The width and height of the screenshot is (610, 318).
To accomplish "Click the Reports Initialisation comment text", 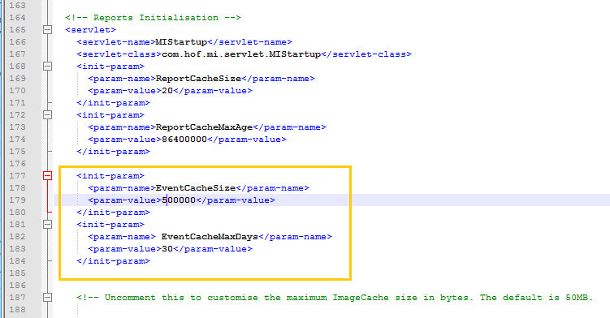I will tap(153, 18).
